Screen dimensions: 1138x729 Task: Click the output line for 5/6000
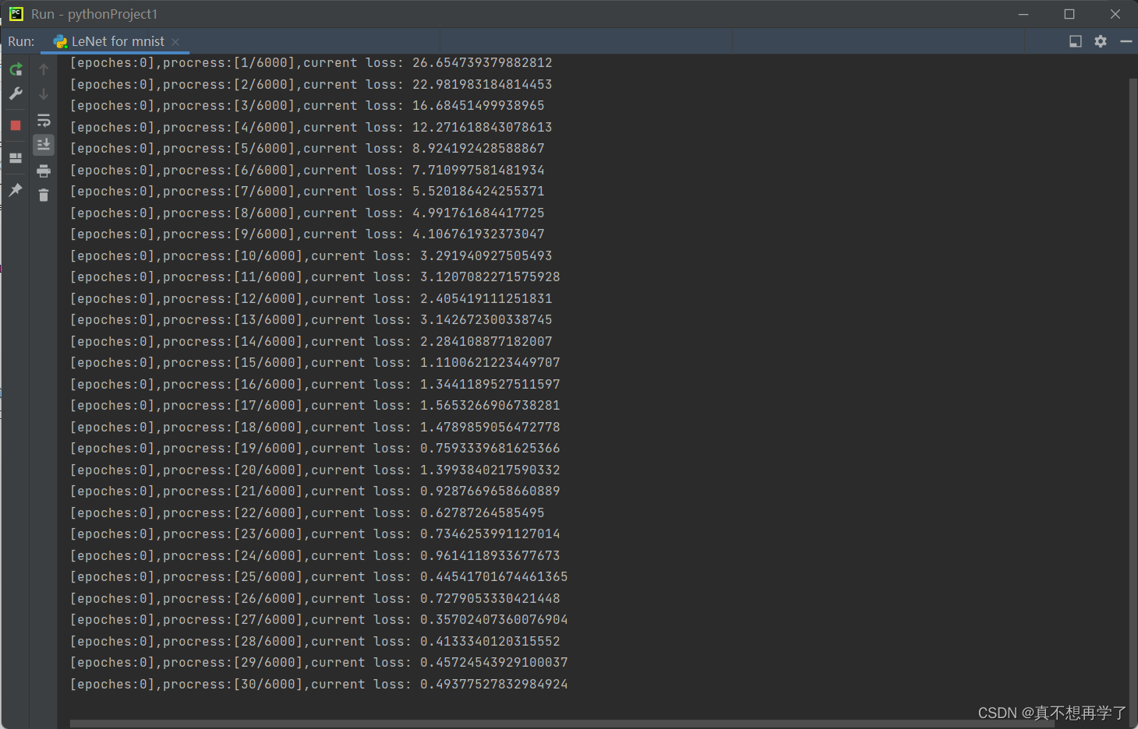307,148
